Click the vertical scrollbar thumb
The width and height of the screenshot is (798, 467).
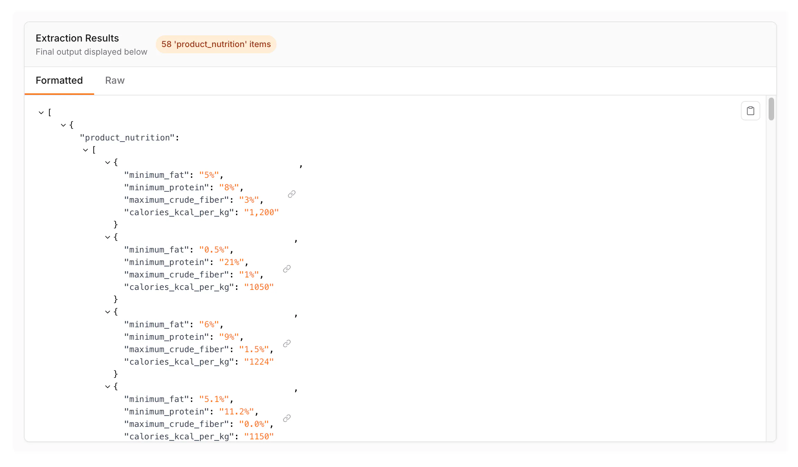[771, 109]
